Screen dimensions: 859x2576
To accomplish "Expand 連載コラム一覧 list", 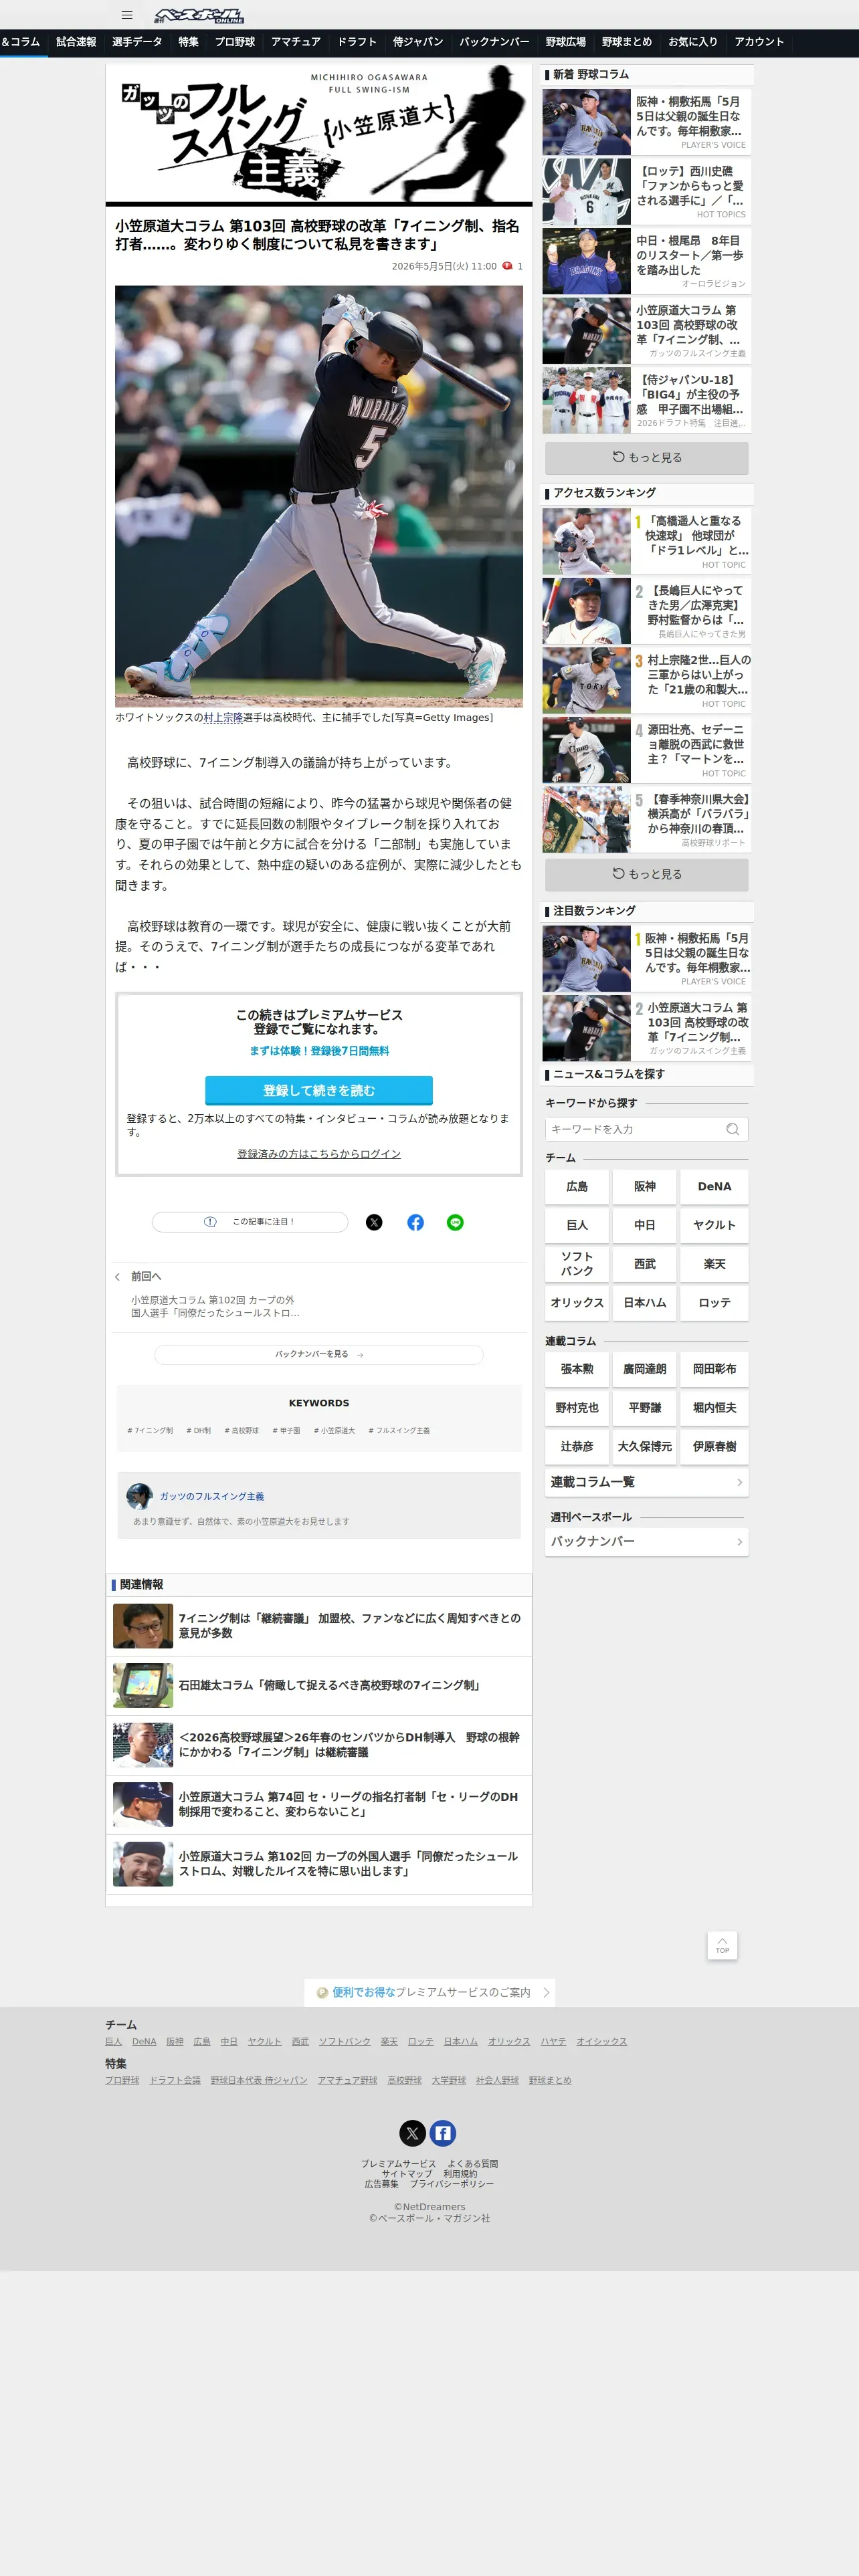I will tap(647, 1482).
